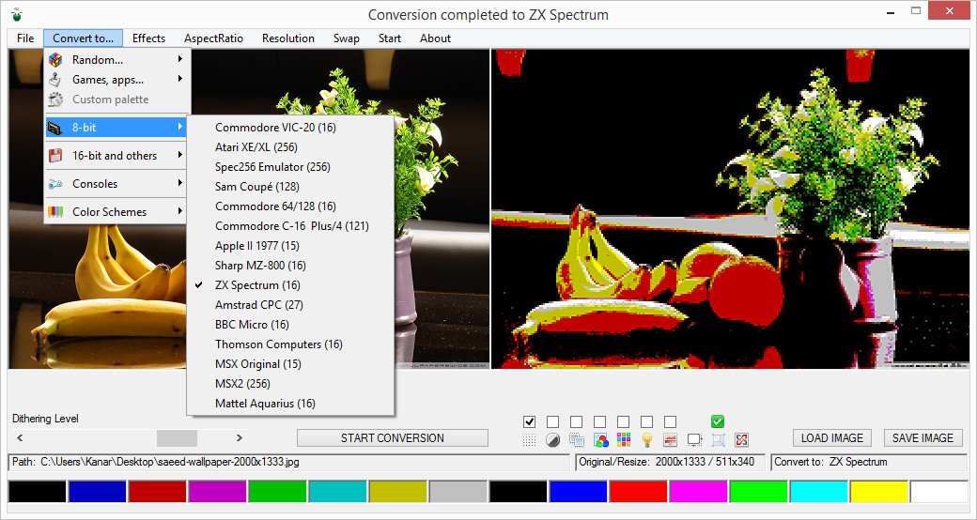Viewport: 977px width, 520px height.
Task: Click Dithering Level slider thumb
Action: tap(177, 437)
